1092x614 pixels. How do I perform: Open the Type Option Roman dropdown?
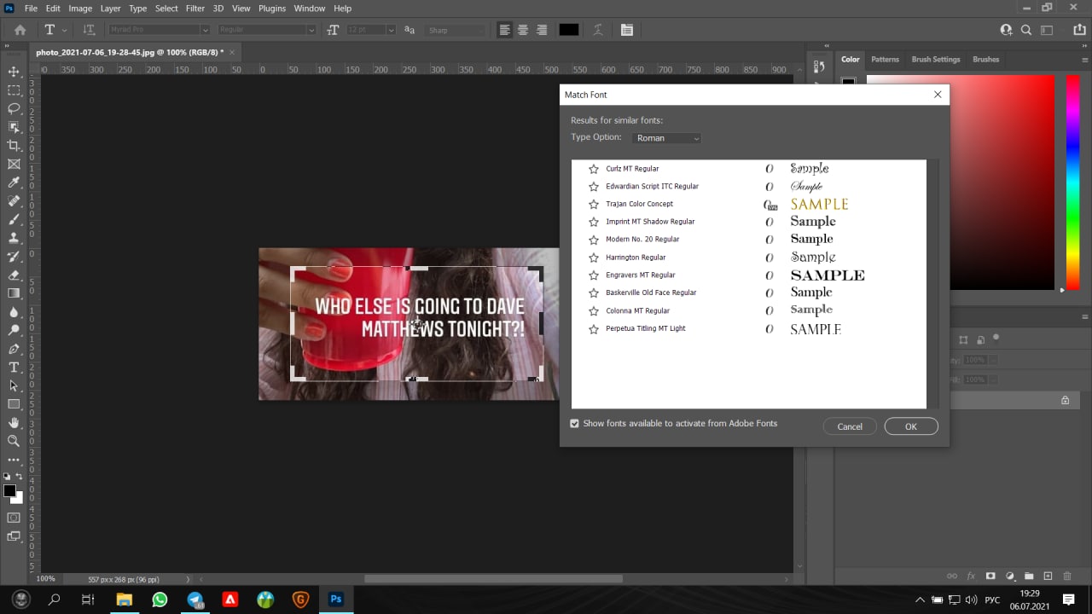pyautogui.click(x=666, y=138)
